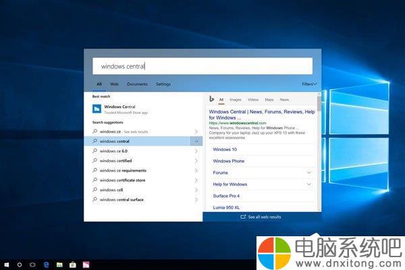
Task: Launch Microsoft Edge from taskbar
Action: [46, 265]
